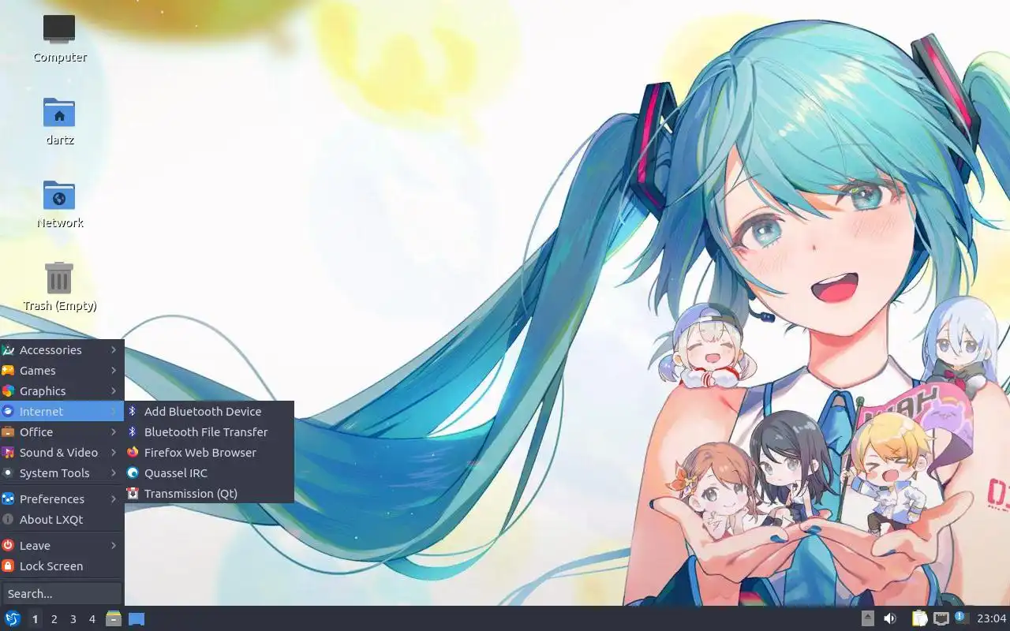The height and width of the screenshot is (631, 1010).
Task: Choose Bluetooth File Transfer menu entry
Action: point(209,432)
